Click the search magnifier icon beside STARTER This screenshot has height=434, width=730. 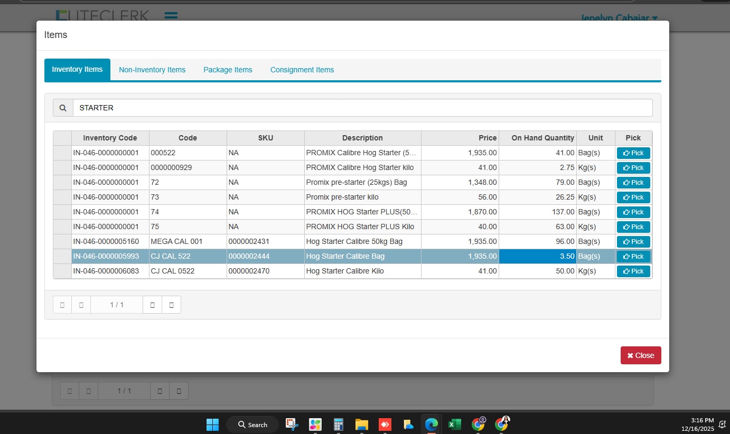(x=63, y=108)
